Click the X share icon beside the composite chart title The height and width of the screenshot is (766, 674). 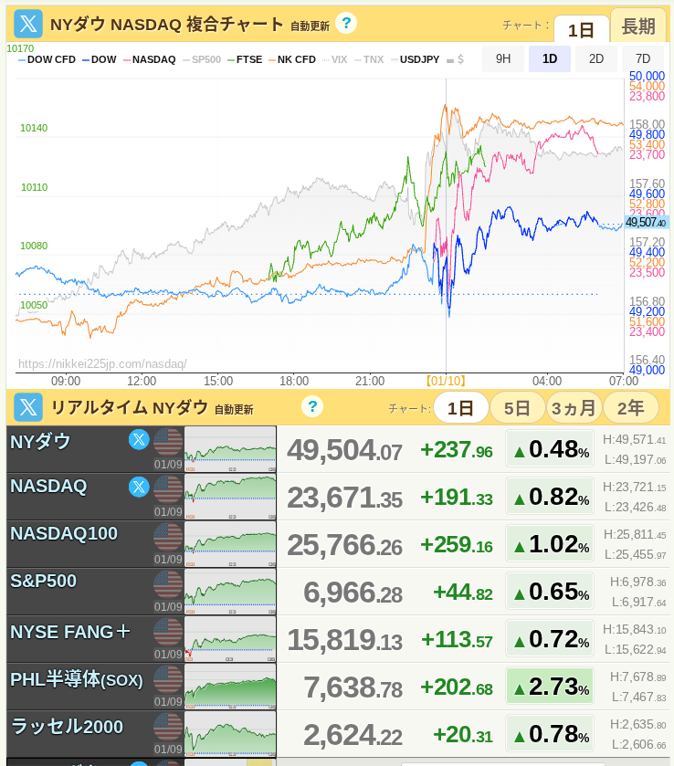[x=28, y=24]
